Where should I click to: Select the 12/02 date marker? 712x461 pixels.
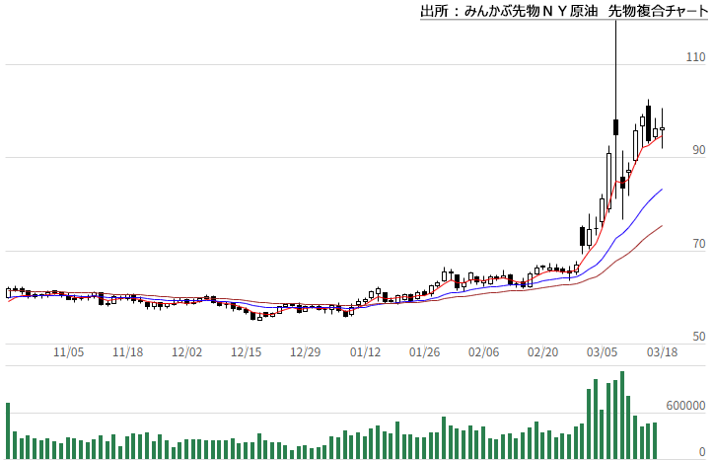pyautogui.click(x=187, y=351)
